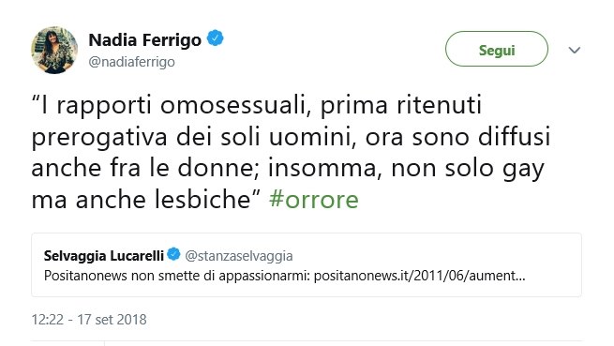614x346 pixels.
Task: Click the date '17 set 2018'
Action: coord(112,320)
